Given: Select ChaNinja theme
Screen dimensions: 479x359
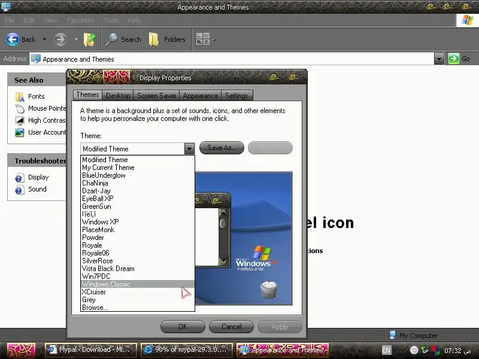Looking at the screenshot, I should (x=138, y=183).
